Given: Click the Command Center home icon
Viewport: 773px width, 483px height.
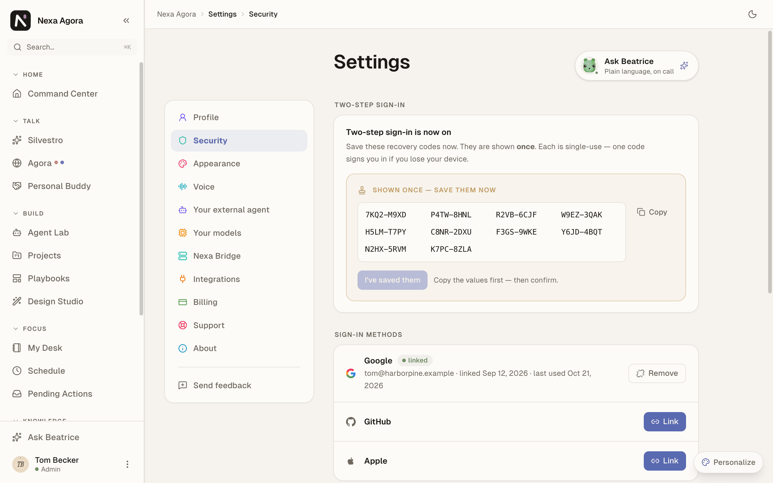Looking at the screenshot, I should 17,94.
